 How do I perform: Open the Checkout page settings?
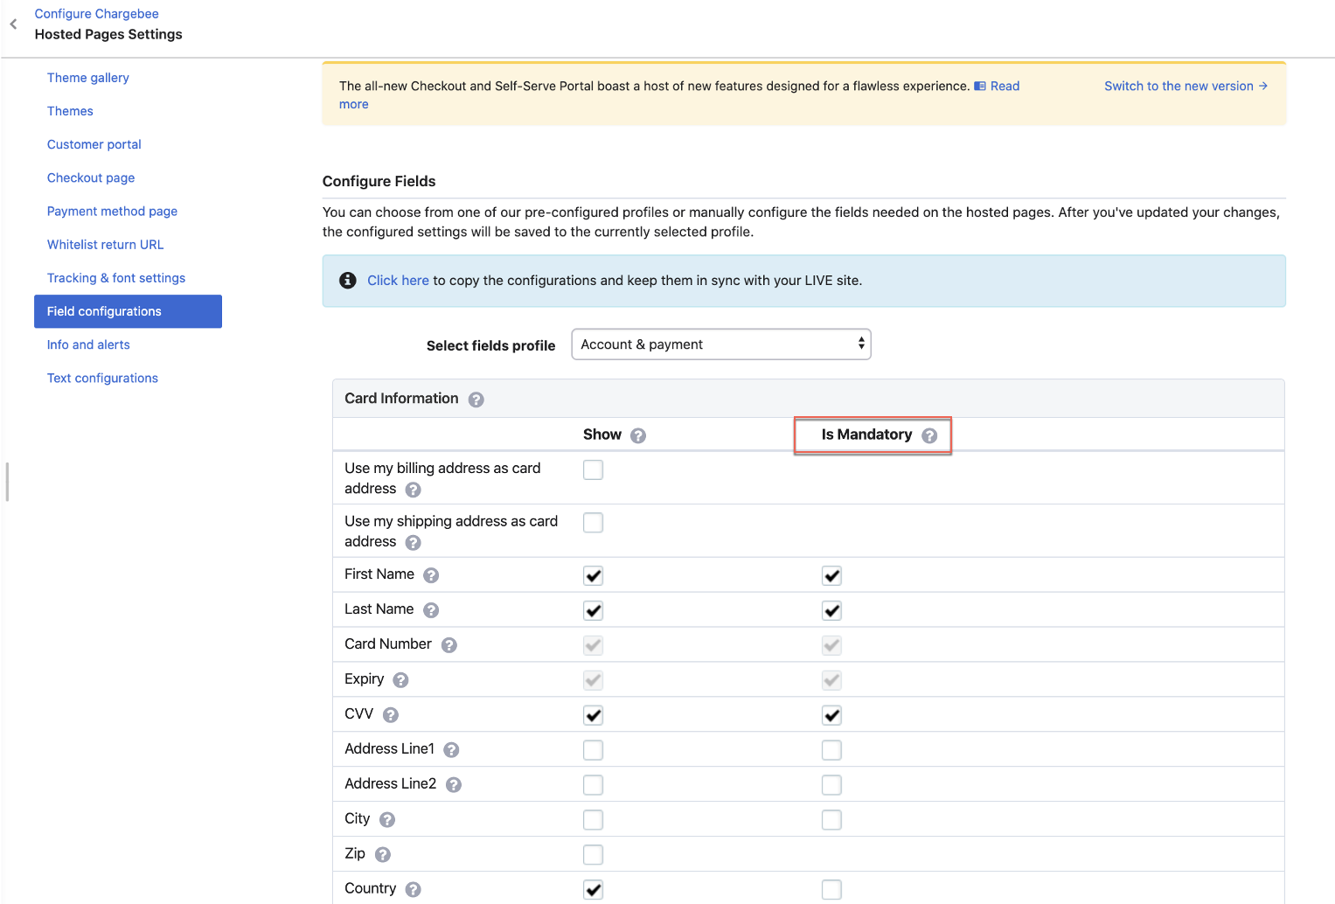91,177
